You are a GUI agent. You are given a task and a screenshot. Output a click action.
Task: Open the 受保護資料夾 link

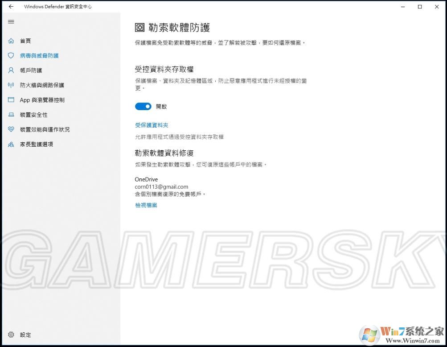(152, 125)
